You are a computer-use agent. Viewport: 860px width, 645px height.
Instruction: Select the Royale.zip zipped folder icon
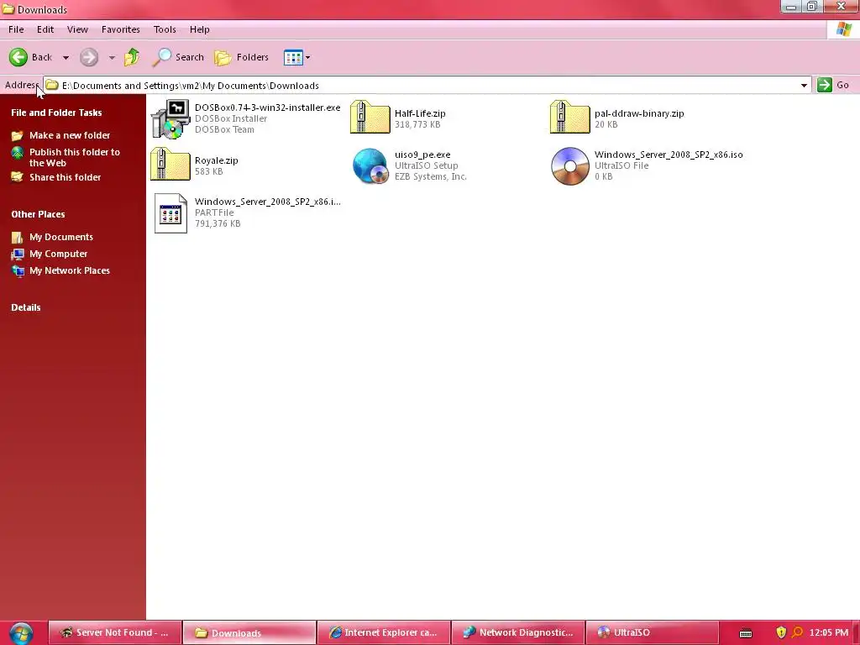tap(170, 164)
